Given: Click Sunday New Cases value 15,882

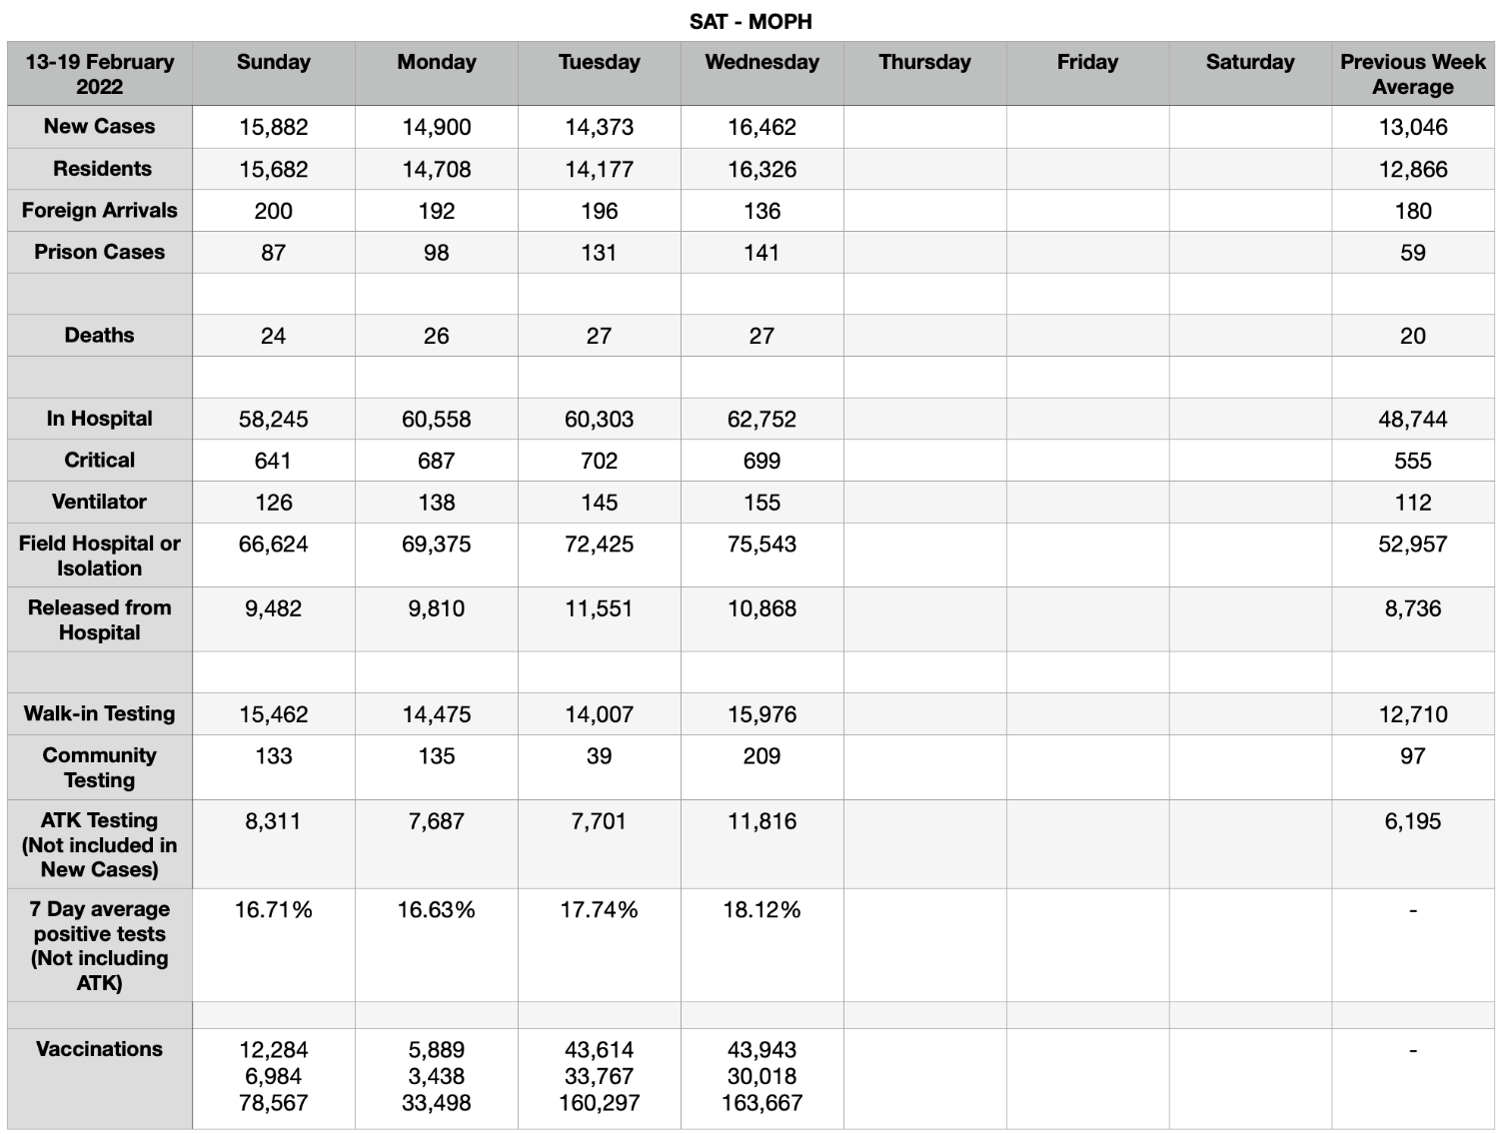Looking at the screenshot, I should pyautogui.click(x=274, y=127).
